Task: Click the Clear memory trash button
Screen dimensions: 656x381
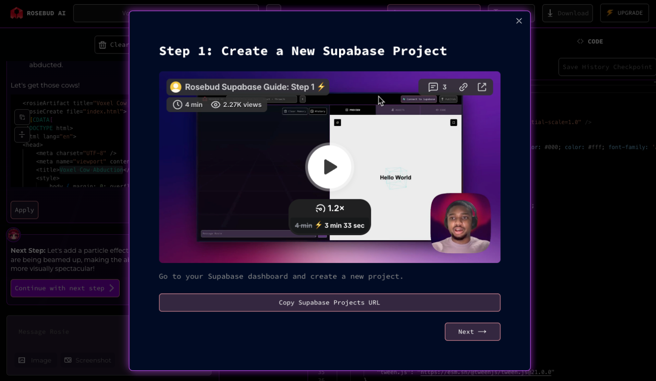Action: point(112,45)
